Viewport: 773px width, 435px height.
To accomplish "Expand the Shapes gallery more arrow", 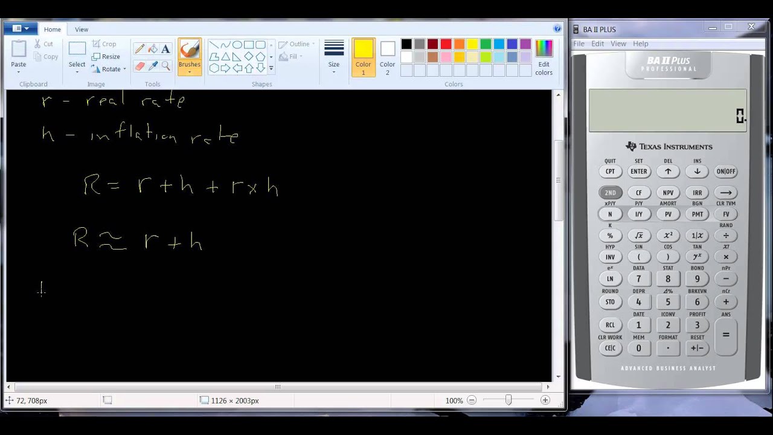I will (x=271, y=69).
